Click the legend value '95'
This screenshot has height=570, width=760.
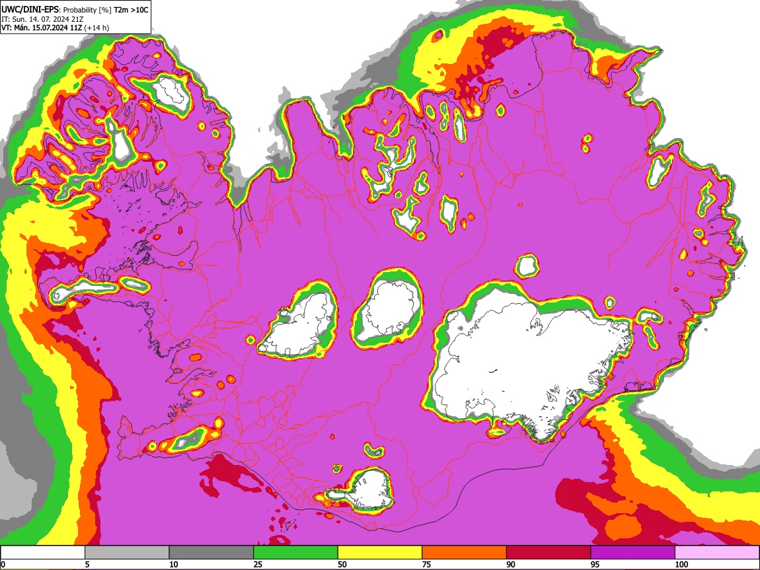tap(595, 564)
